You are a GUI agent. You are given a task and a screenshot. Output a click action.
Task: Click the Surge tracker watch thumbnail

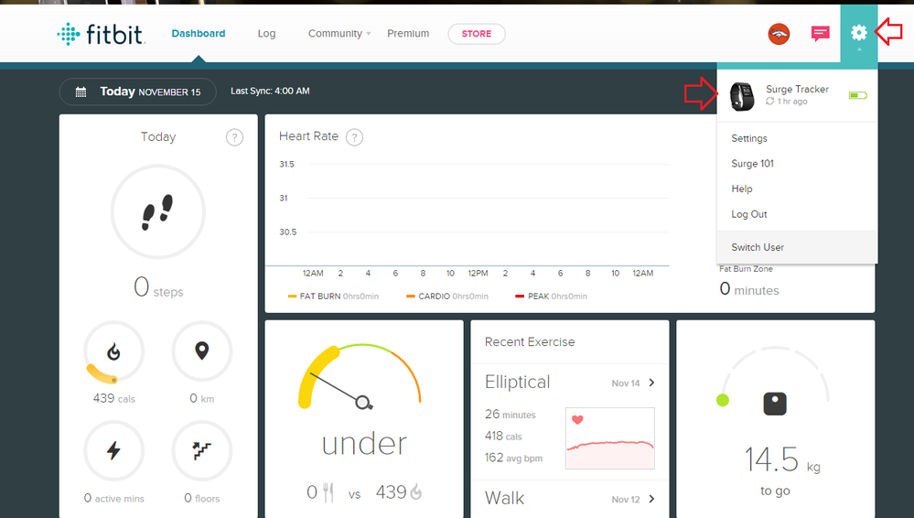click(x=742, y=96)
